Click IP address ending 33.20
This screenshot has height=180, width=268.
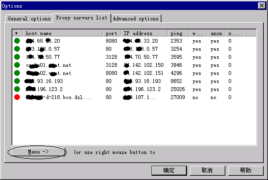(141, 41)
